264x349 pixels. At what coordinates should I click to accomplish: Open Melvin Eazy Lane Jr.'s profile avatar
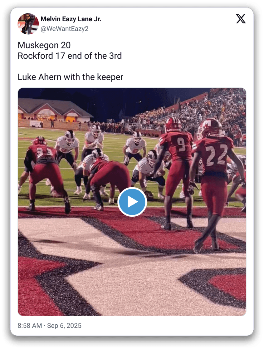click(28, 24)
